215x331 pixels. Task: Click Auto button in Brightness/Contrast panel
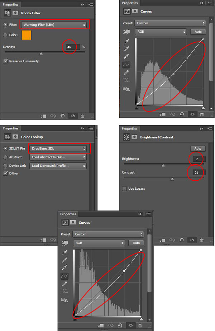coord(198,148)
